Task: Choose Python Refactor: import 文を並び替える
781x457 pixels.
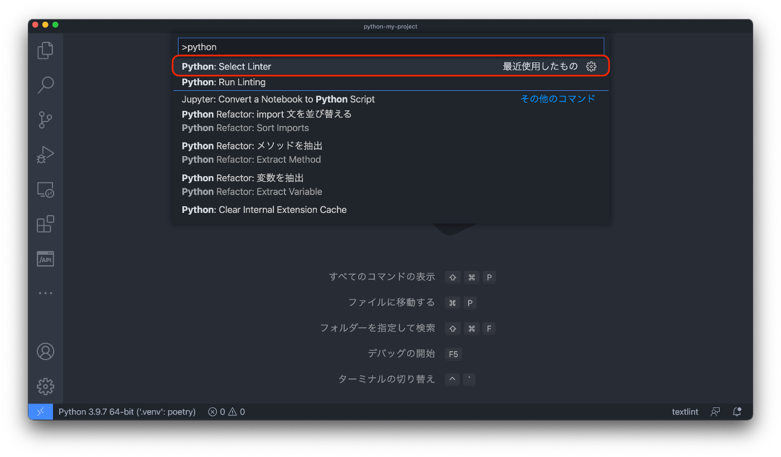Action: [x=390, y=121]
